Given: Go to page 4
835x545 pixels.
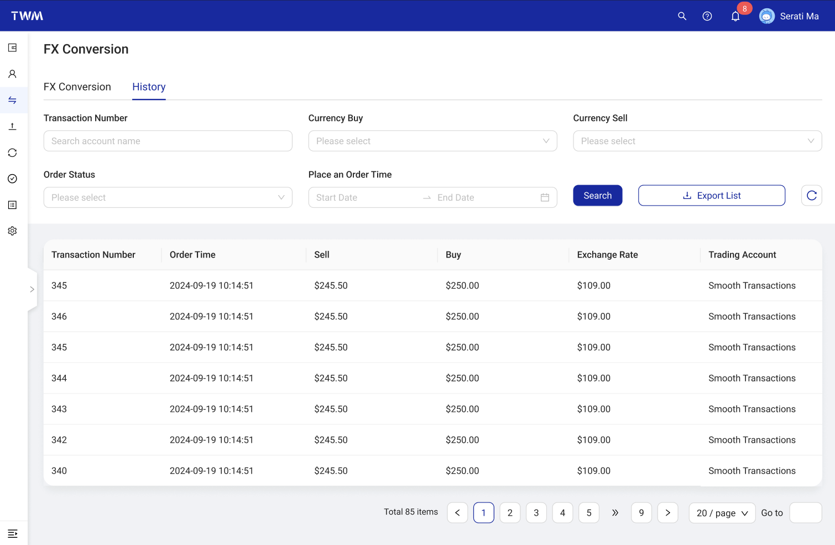Looking at the screenshot, I should click(562, 512).
